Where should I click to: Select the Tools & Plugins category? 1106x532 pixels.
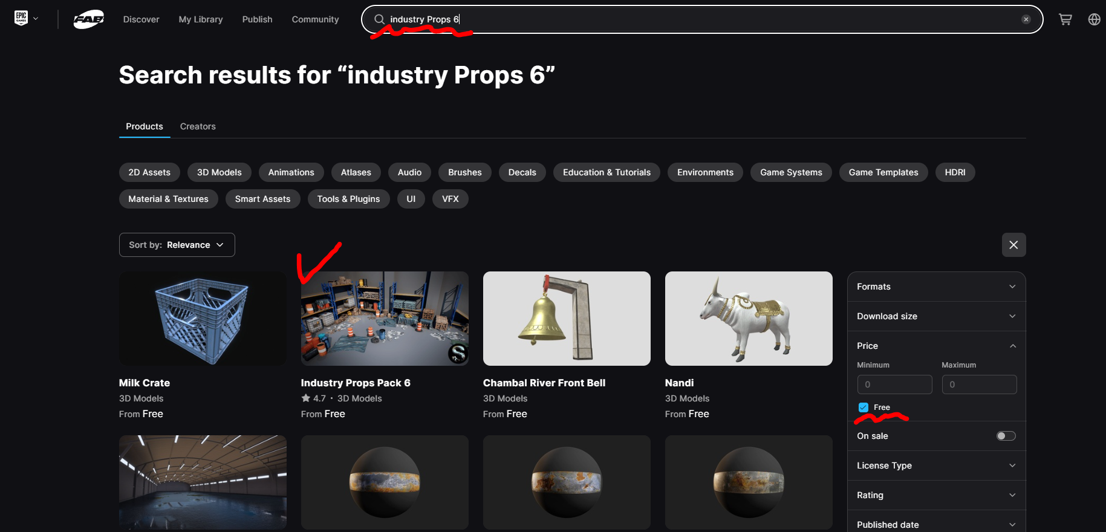[x=349, y=199]
